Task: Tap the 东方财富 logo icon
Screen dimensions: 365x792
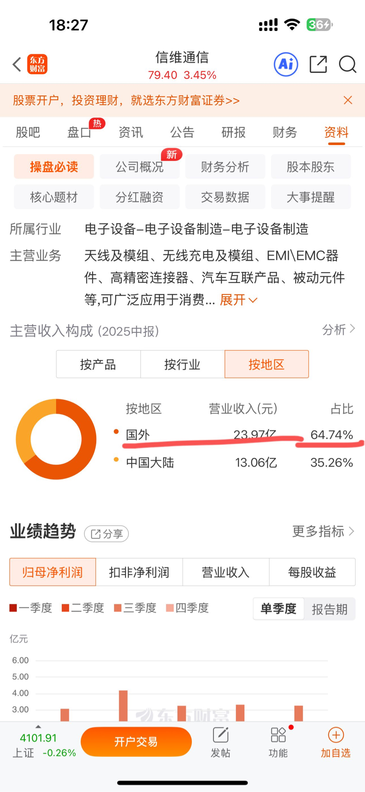Action: point(38,64)
